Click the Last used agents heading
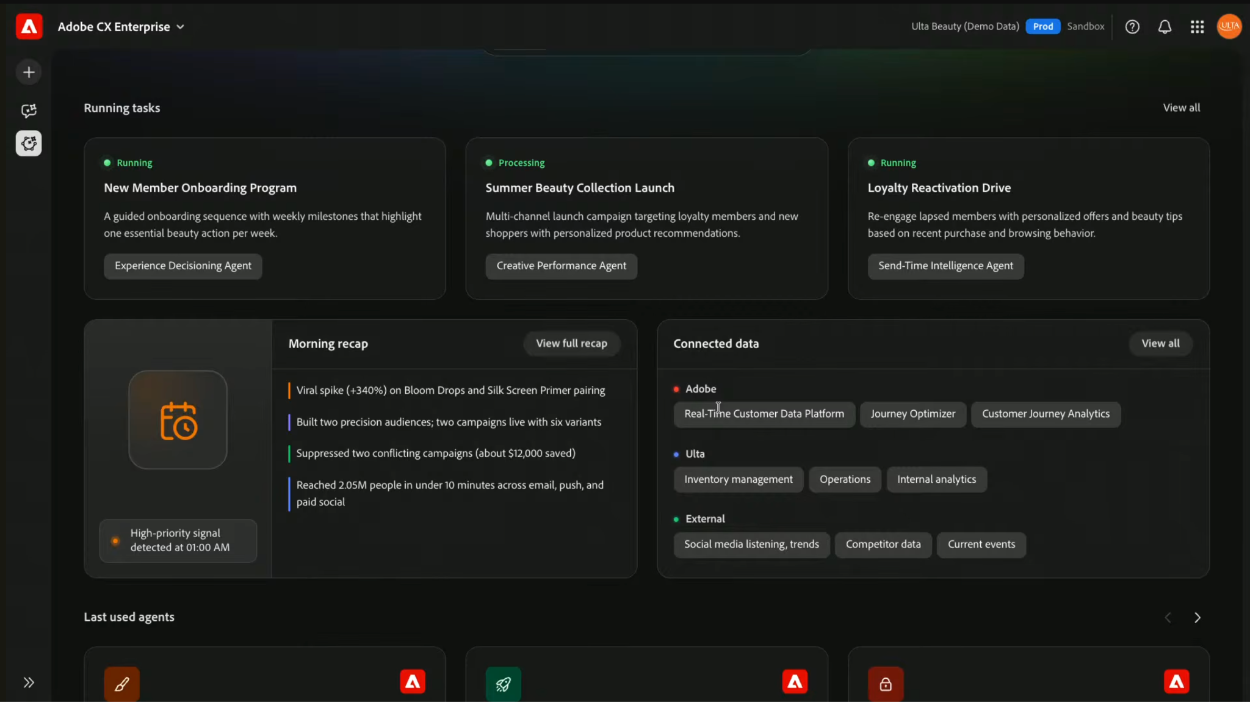The height and width of the screenshot is (702, 1250). click(129, 617)
